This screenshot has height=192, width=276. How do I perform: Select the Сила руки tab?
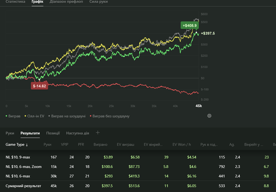(99, 2)
